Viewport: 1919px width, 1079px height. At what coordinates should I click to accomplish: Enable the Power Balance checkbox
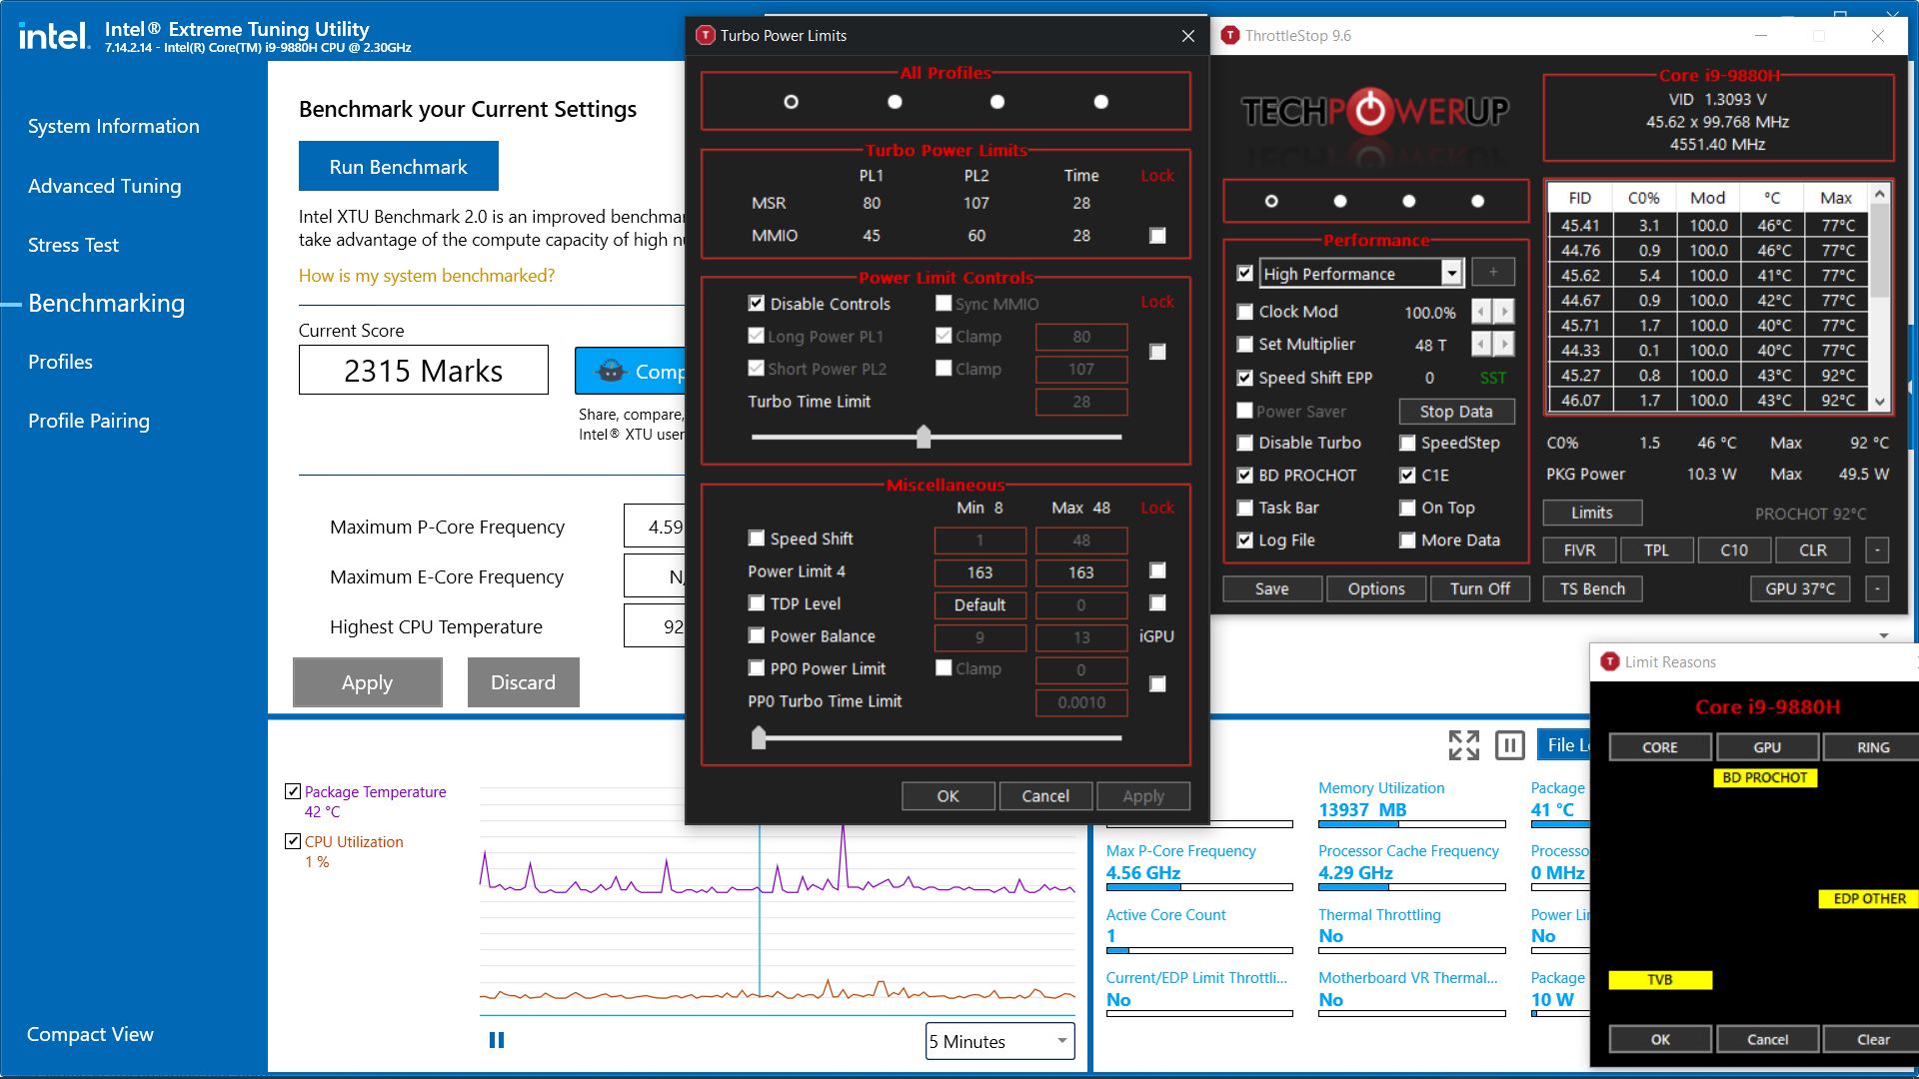pos(757,636)
